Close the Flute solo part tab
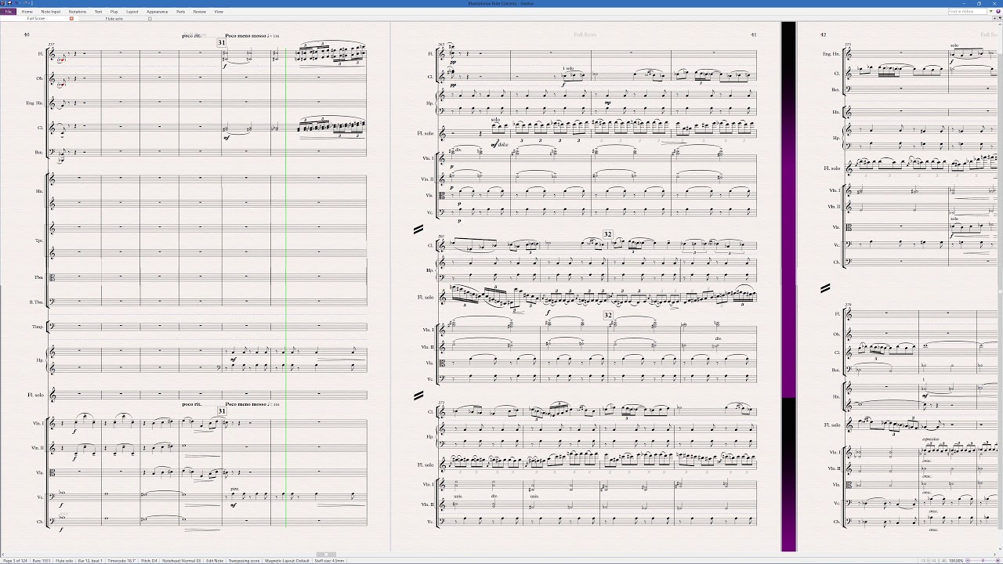 click(150, 18)
